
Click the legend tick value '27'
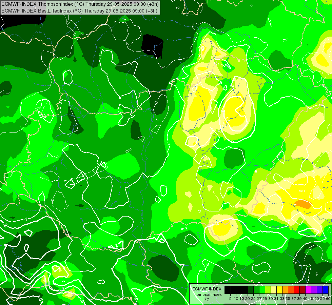[259, 299]
